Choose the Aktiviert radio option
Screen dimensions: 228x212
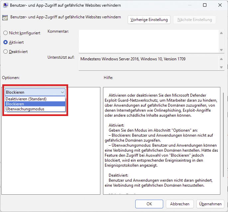click(x=5, y=42)
